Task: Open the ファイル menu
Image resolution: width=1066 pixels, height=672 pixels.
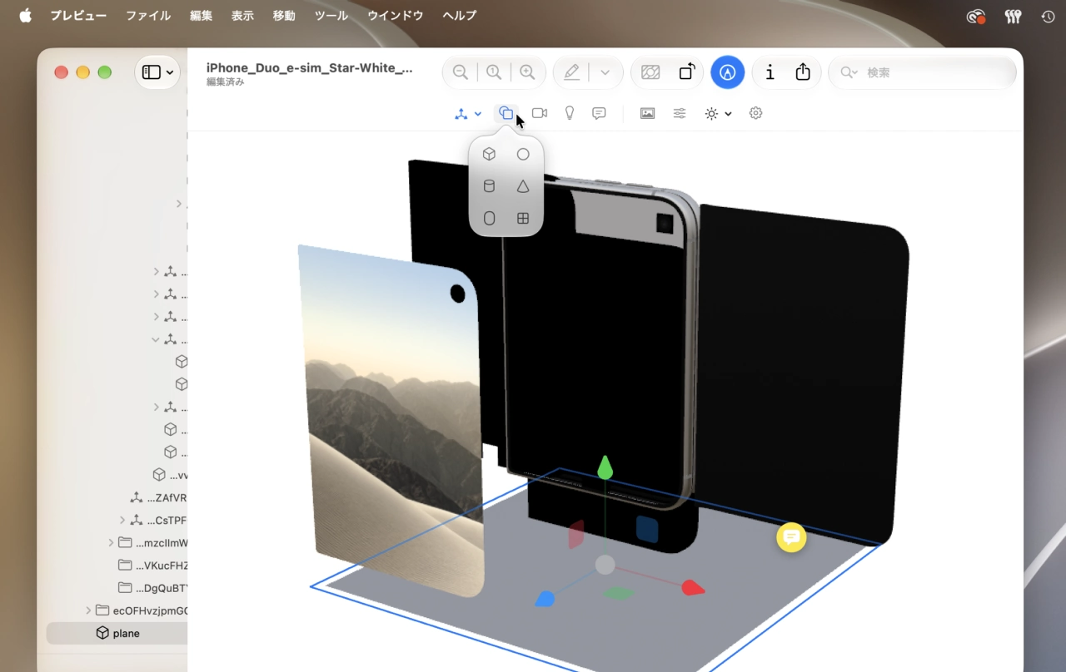Action: point(148,16)
